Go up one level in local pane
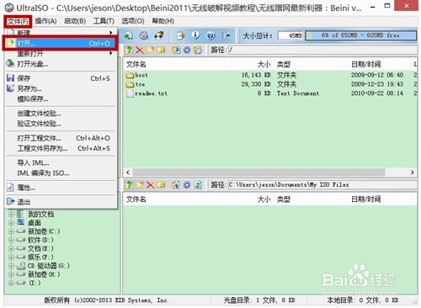Viewport: 421px width, 308px height. pyautogui.click(x=129, y=185)
